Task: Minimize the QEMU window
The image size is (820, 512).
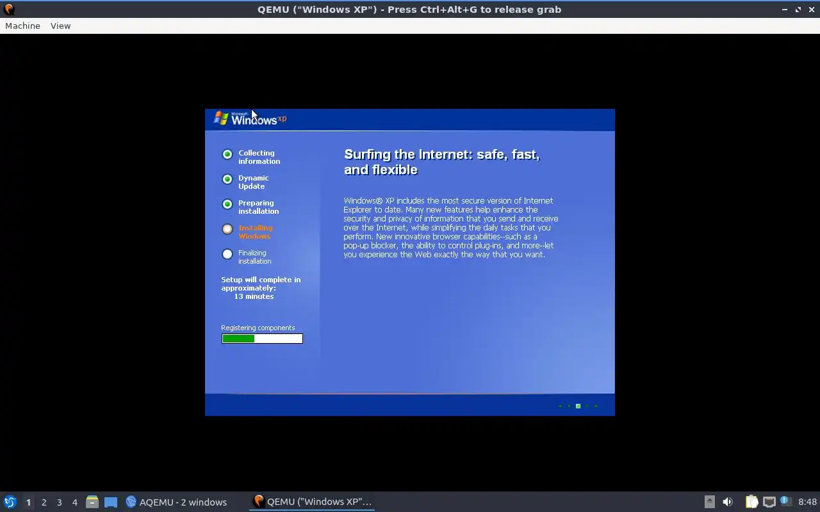Action: pyautogui.click(x=785, y=10)
